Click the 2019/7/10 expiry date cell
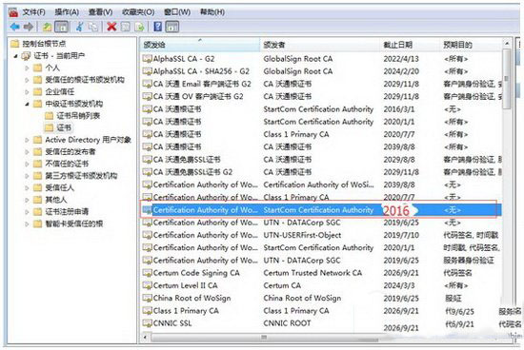 pos(401,235)
